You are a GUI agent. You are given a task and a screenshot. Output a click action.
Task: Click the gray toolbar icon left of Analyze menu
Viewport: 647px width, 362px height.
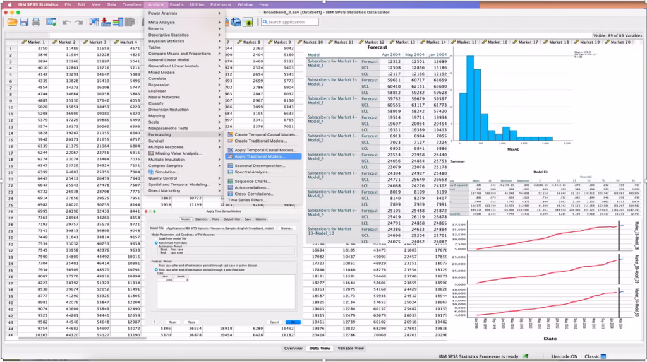click(130, 22)
